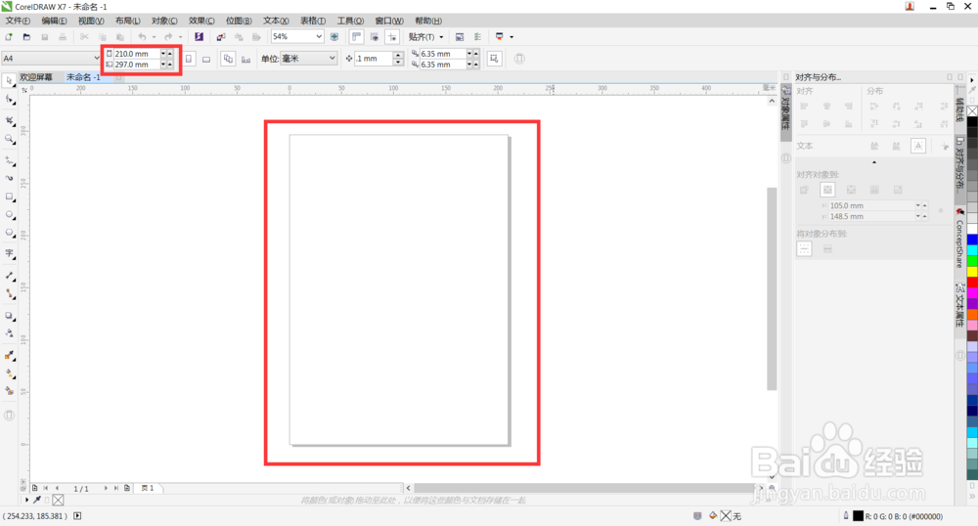Click the Open file icon
The image size is (978, 526).
point(26,37)
